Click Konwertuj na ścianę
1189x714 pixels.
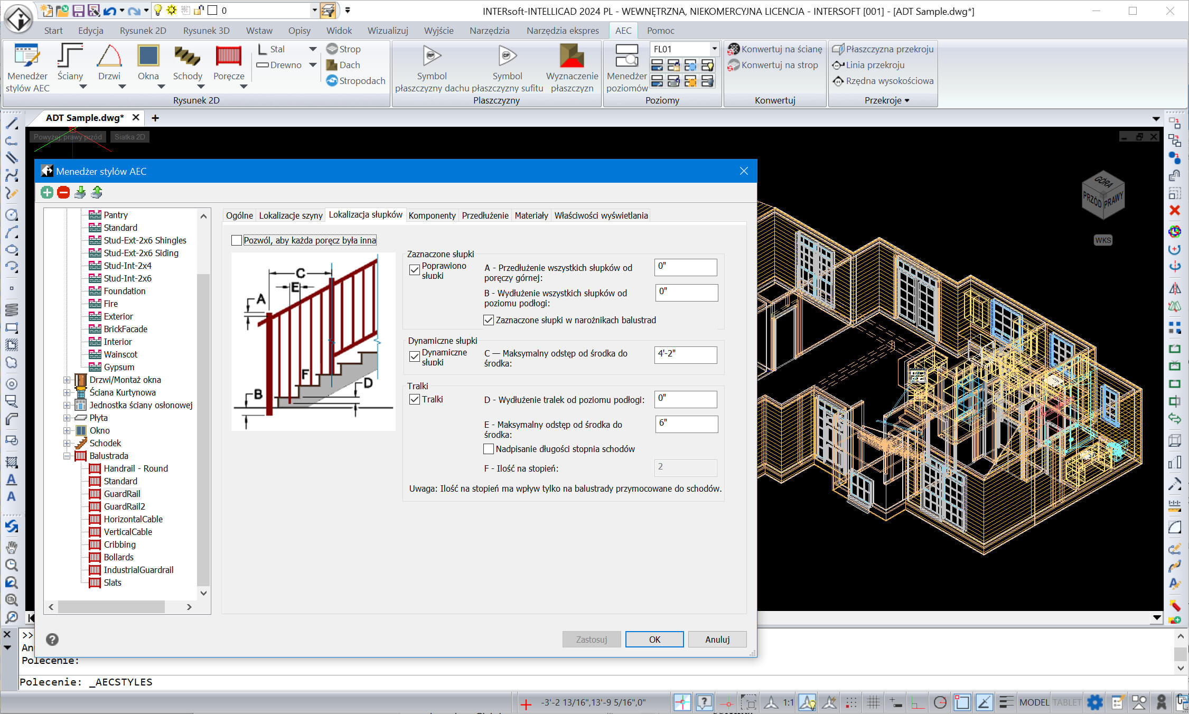[775, 49]
